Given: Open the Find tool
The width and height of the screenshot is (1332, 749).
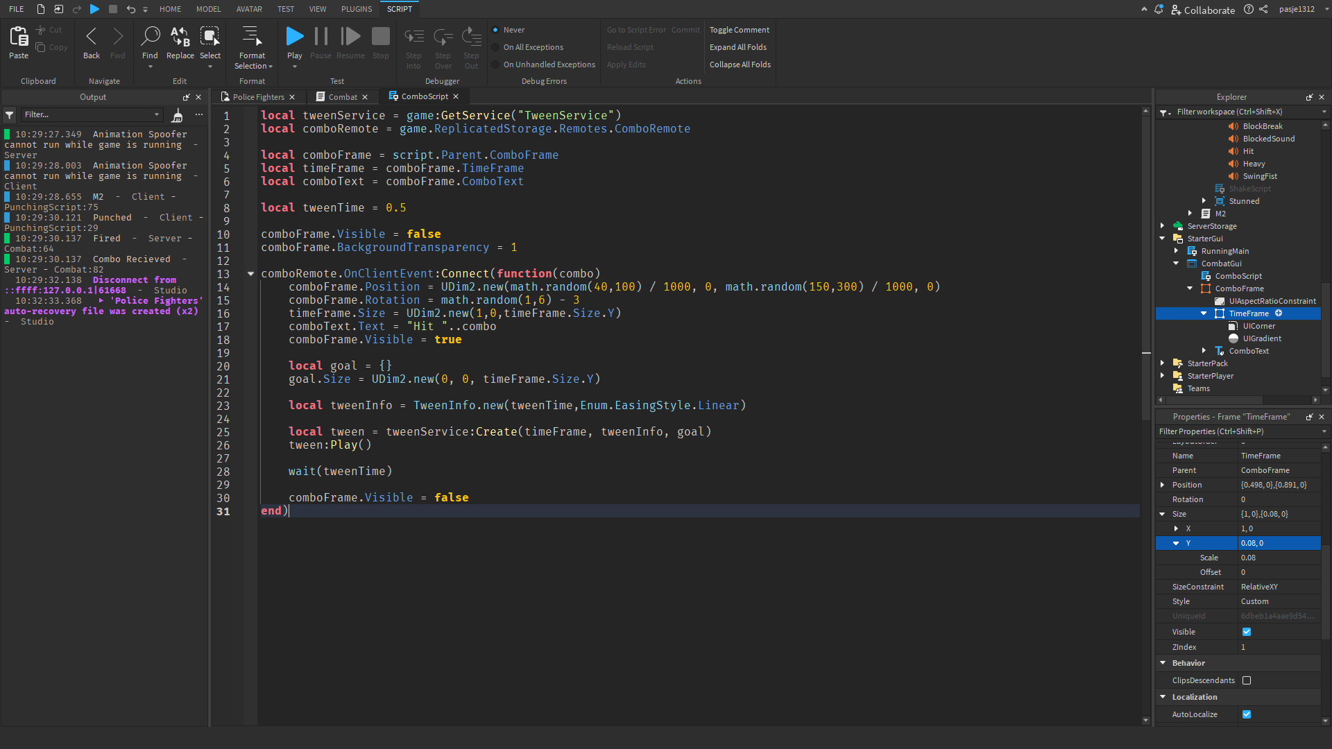Looking at the screenshot, I should coord(150,37).
